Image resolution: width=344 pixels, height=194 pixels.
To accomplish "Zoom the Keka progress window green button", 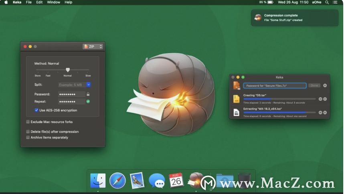I will (x=243, y=77).
